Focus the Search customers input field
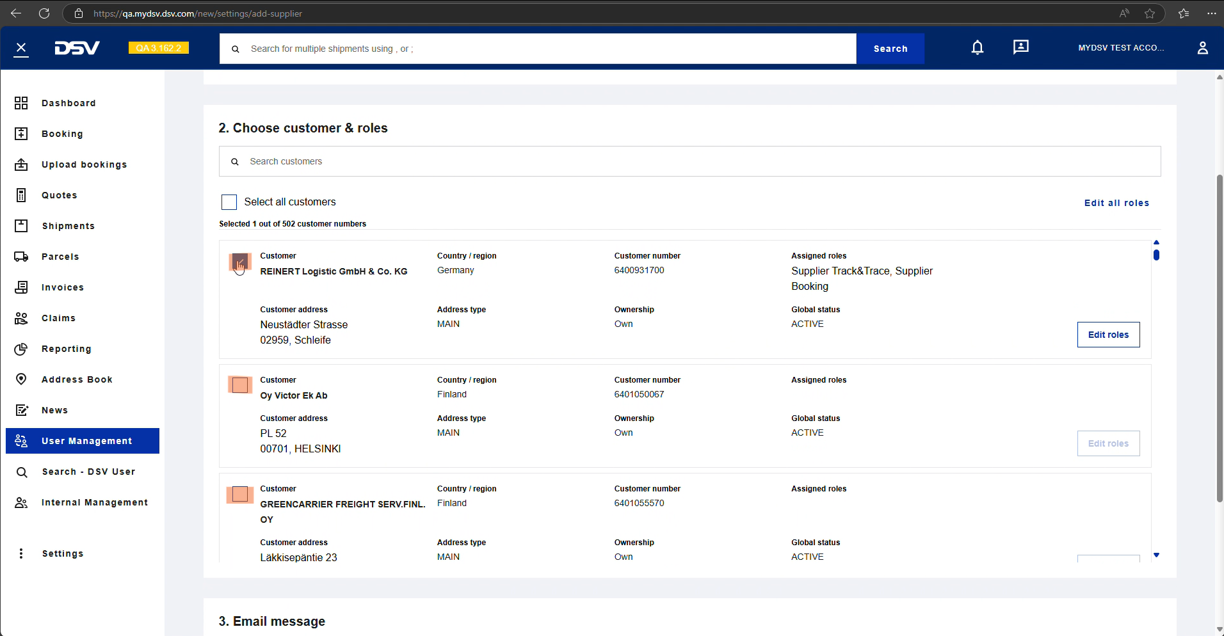Image resolution: width=1224 pixels, height=636 pixels. pos(689,161)
